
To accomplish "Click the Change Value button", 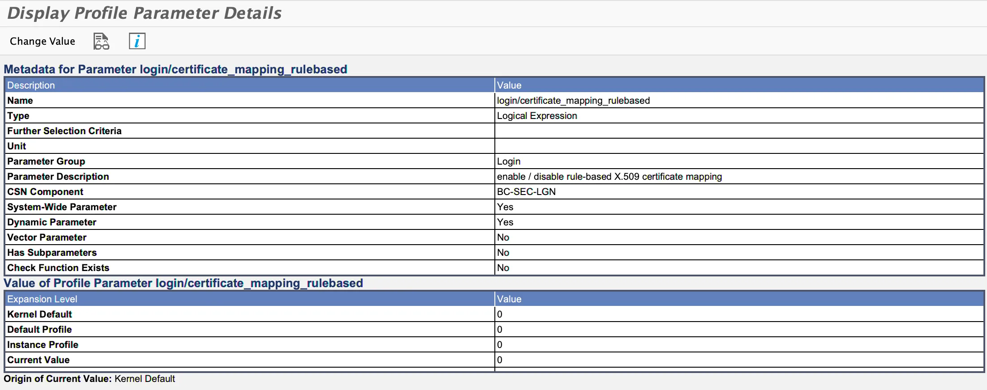I will (x=43, y=41).
